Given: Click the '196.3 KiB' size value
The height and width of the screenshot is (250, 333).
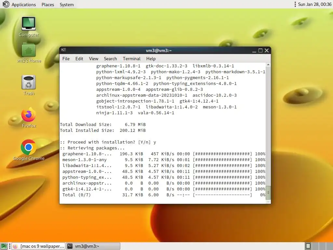Looking at the screenshot, I should coord(131,154).
